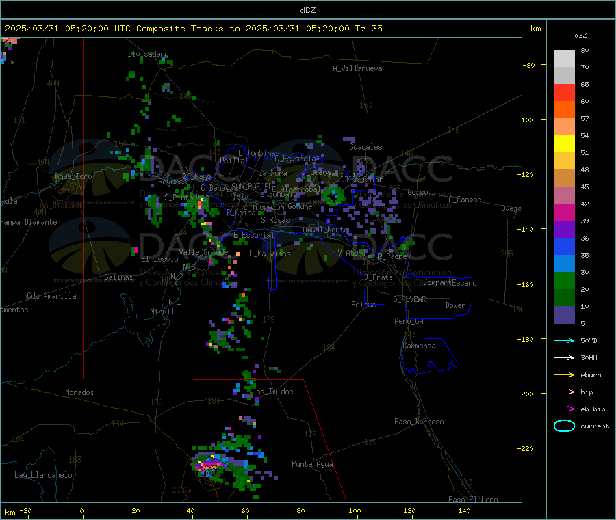Click the small asterisk marker in top-left corner
The width and height of the screenshot is (616, 520).
pos(12,63)
